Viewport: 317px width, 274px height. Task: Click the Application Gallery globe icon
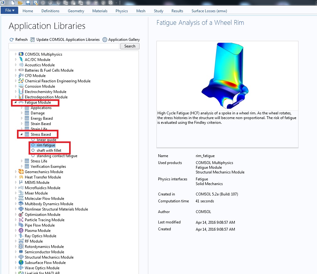pyautogui.click(x=105, y=40)
